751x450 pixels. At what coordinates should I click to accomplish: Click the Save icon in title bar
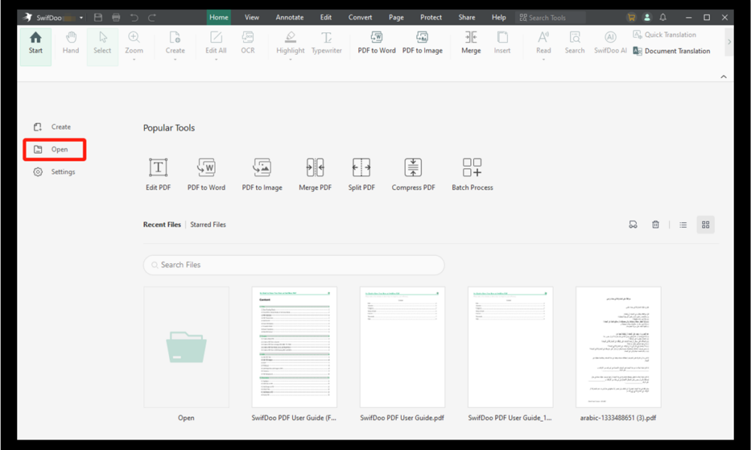pos(98,17)
